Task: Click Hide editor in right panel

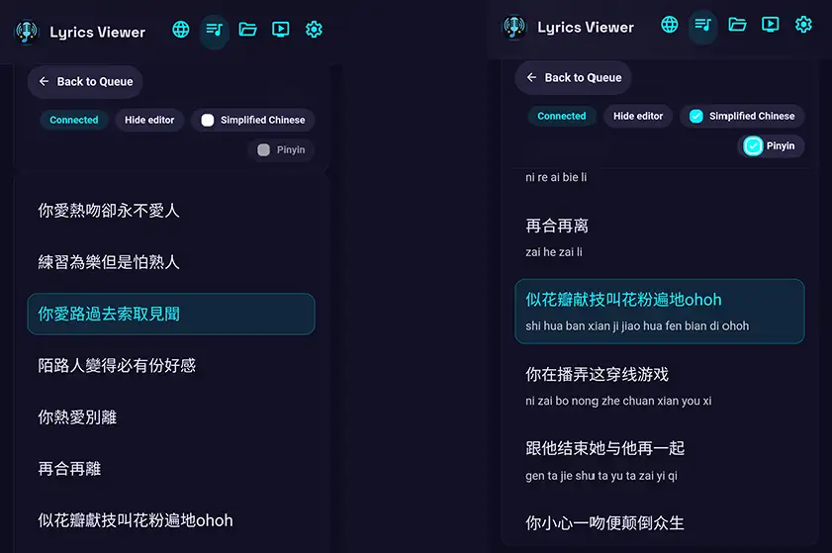Action: coord(638,116)
